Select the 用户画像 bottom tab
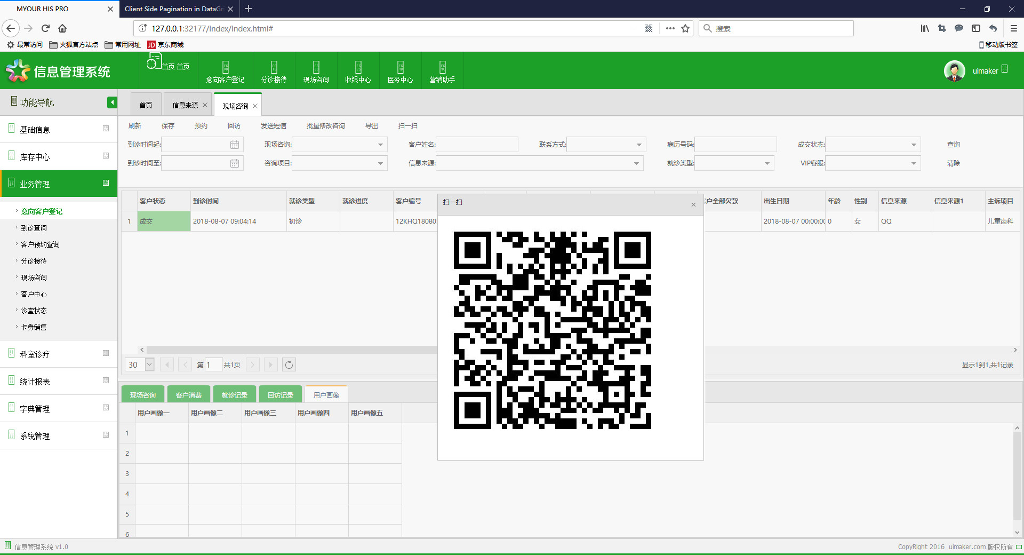Screen dimensions: 1024x555 326,395
